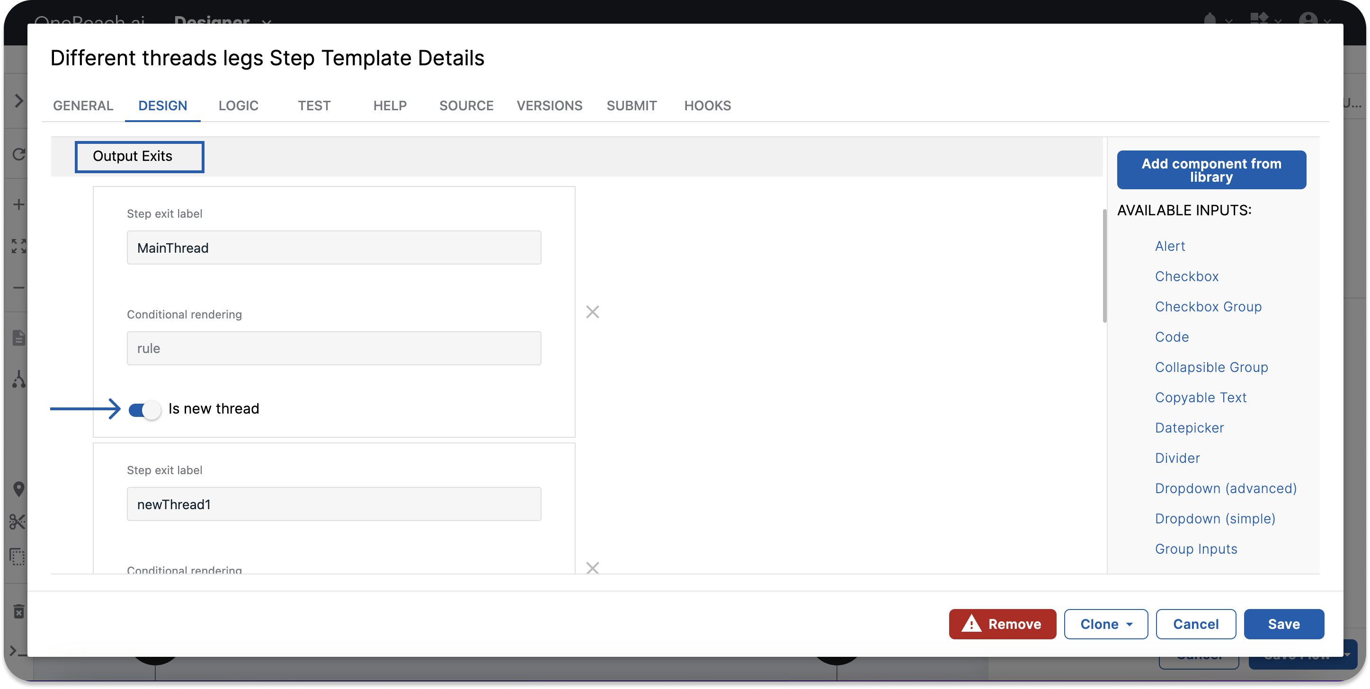The height and width of the screenshot is (689, 1370).
Task: Open the VERSIONS tab
Action: click(550, 106)
